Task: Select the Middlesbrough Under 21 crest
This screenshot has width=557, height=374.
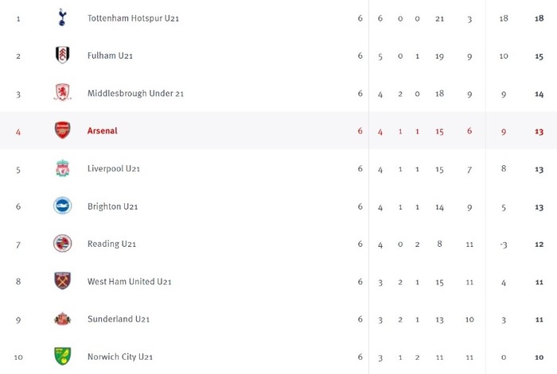Action: point(63,93)
